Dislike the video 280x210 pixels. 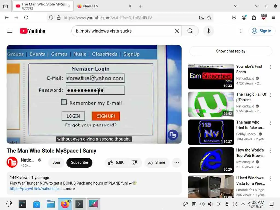tap(134, 162)
